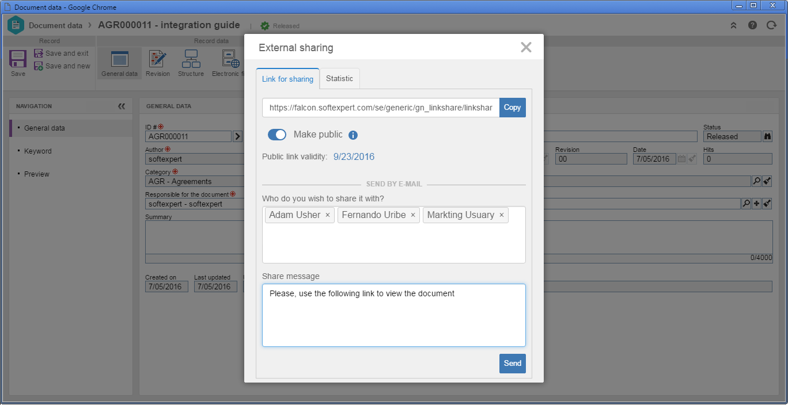
Task: Select Keyword in navigation
Action: (x=71, y=151)
